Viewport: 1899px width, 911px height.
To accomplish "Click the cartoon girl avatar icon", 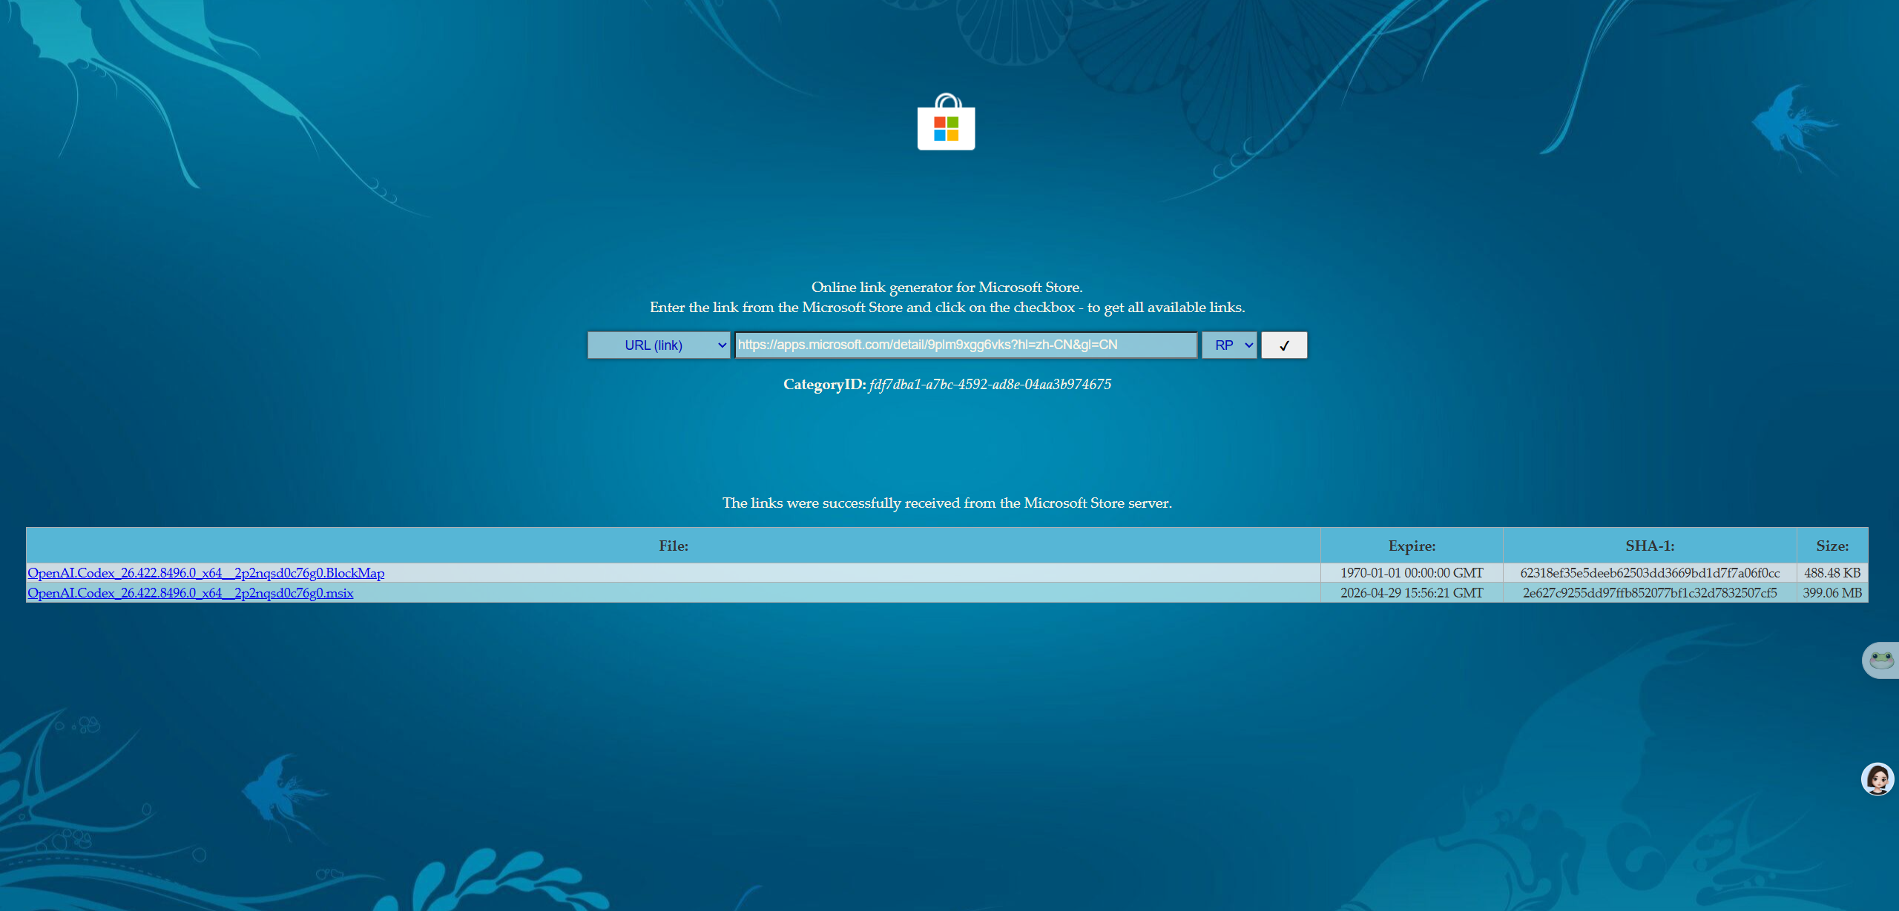I will click(1877, 779).
